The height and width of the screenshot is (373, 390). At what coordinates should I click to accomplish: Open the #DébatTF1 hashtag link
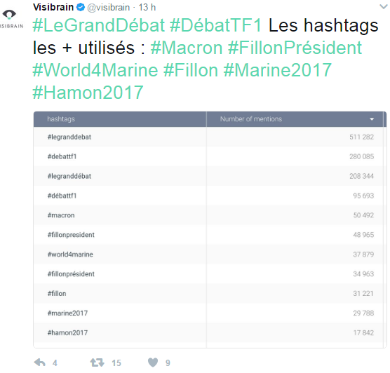(x=215, y=25)
